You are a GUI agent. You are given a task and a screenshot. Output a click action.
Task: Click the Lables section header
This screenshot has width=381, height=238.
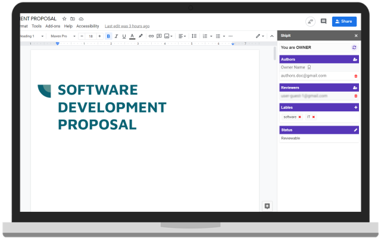319,107
